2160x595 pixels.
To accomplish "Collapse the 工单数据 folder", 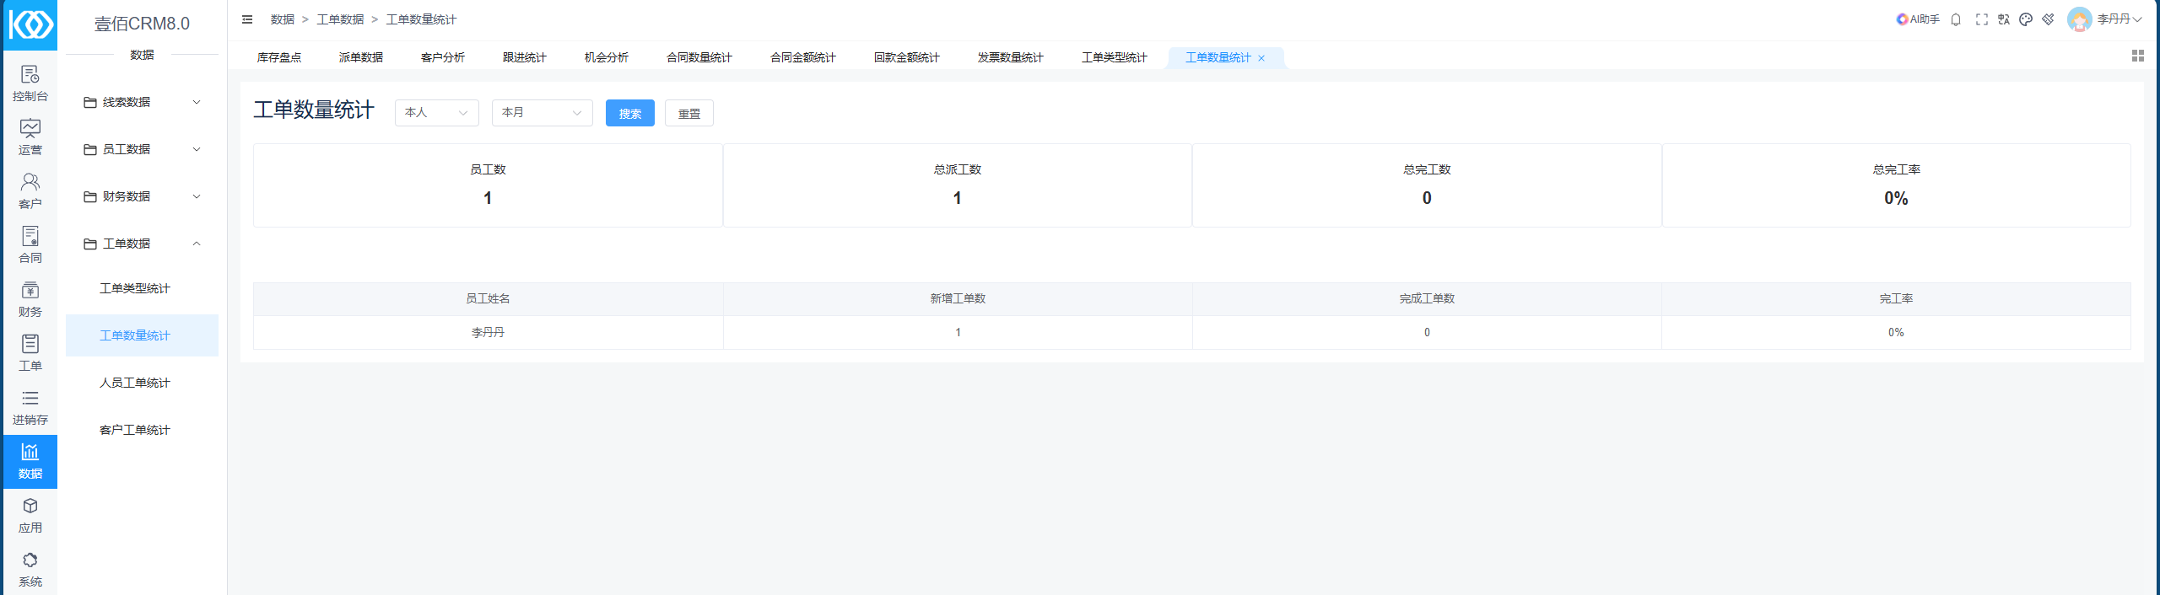I will 142,244.
